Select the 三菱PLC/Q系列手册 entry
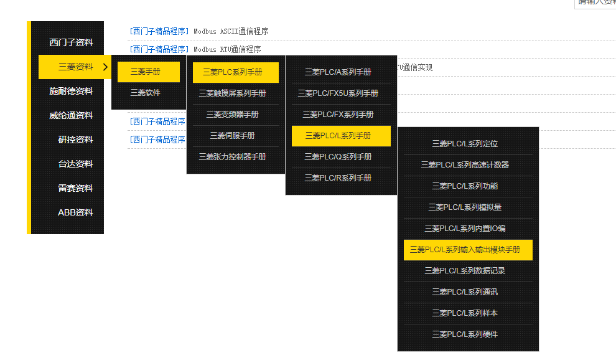 [x=338, y=157]
